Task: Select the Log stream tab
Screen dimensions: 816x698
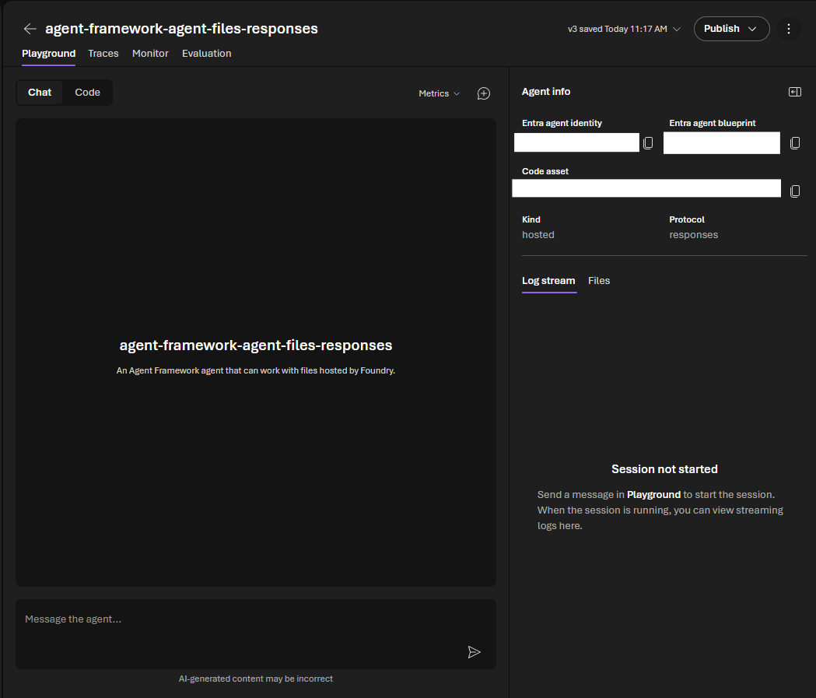Action: [x=548, y=281]
